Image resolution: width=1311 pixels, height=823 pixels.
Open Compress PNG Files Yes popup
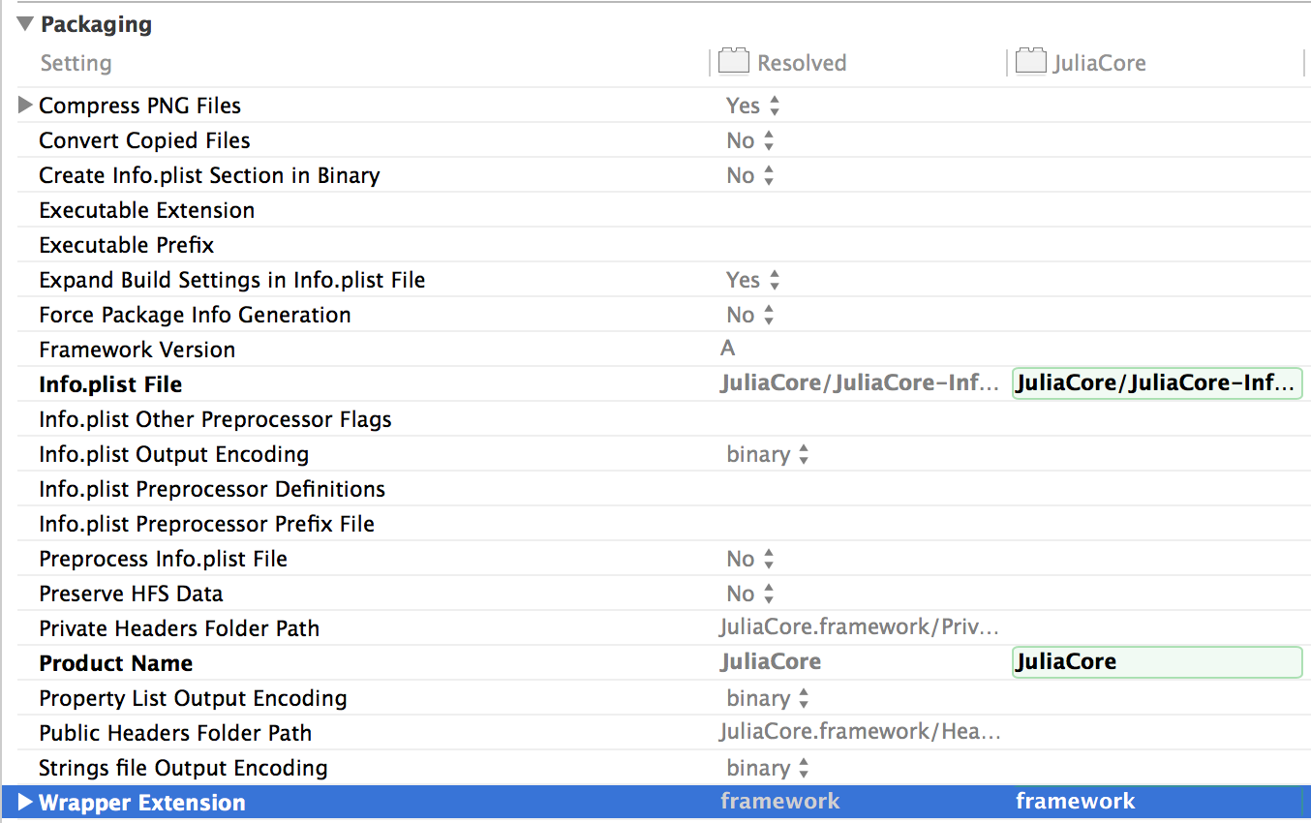point(753,106)
